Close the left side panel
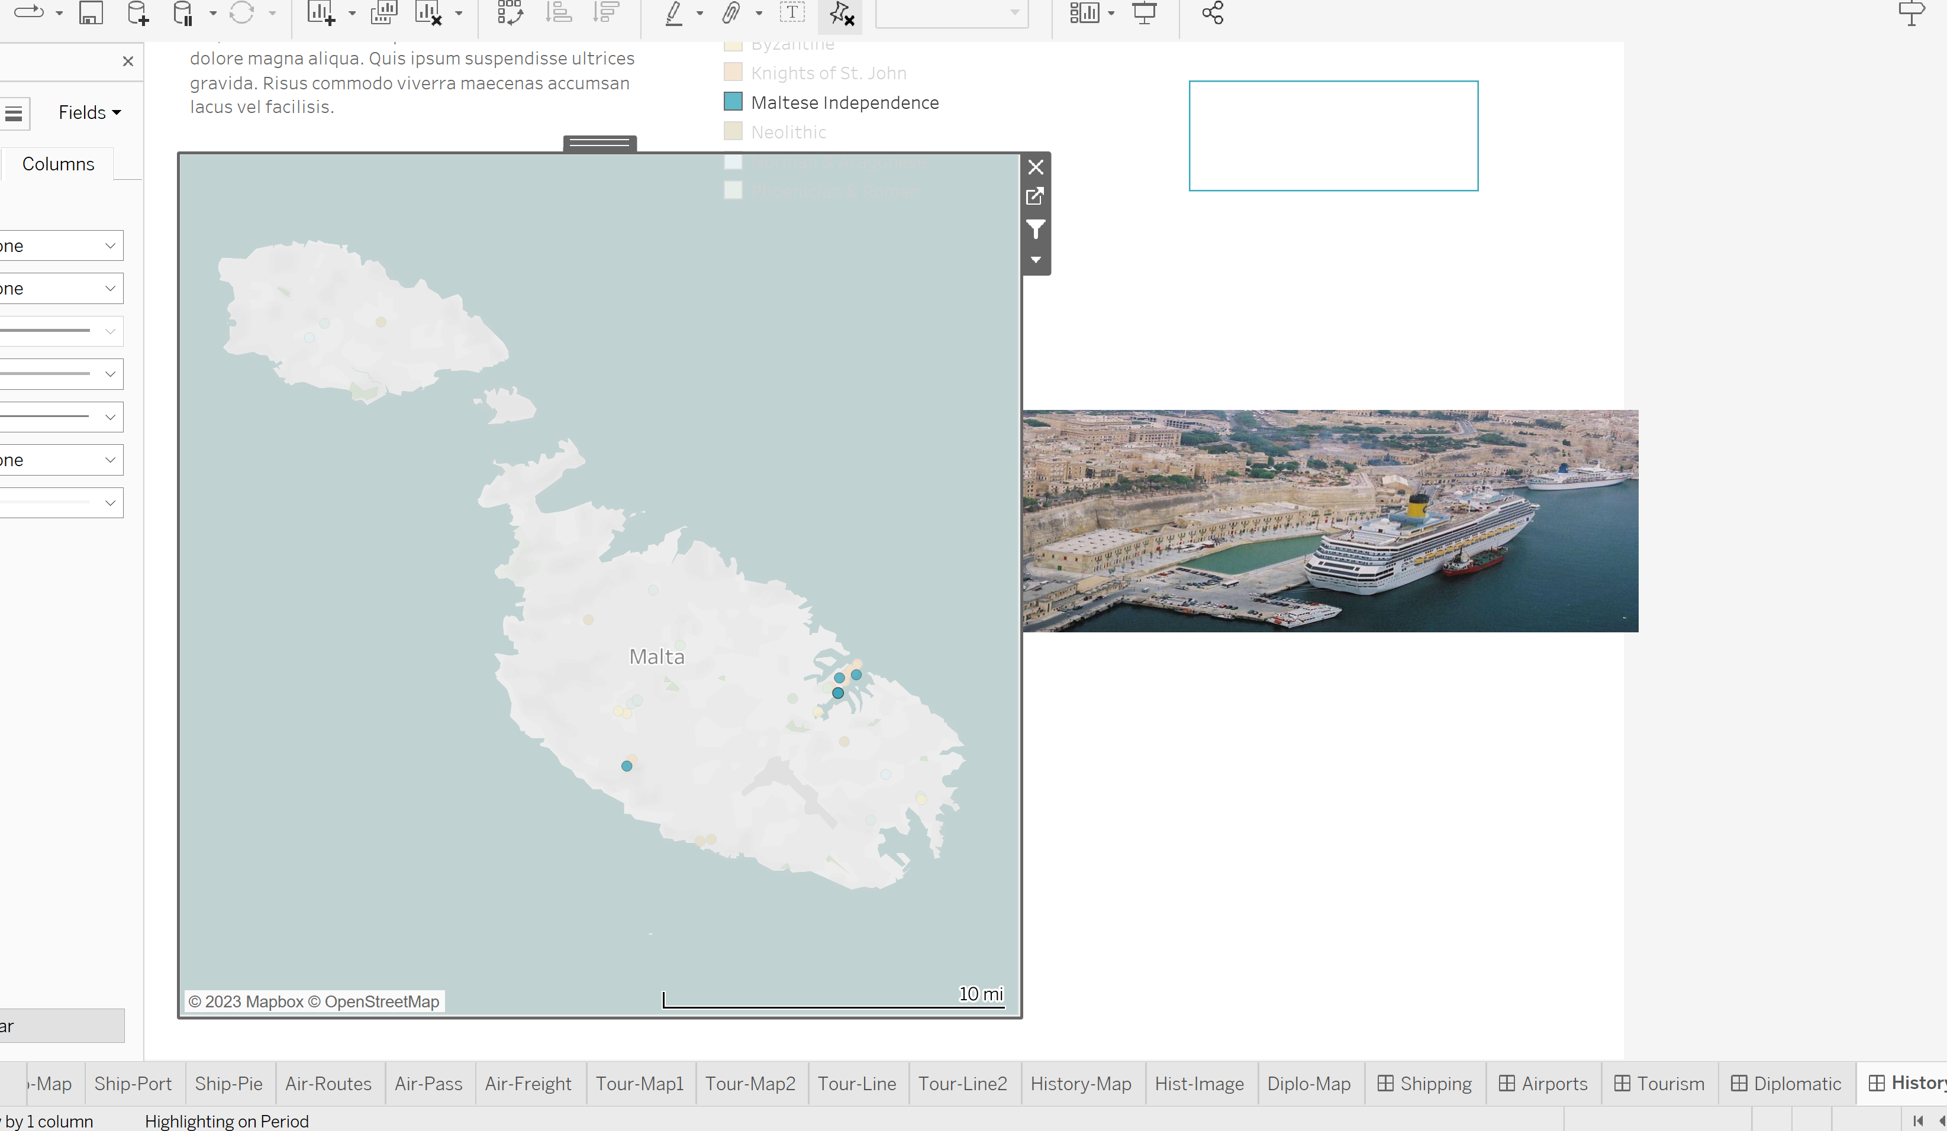Viewport: 1947px width, 1131px height. pos(128,61)
